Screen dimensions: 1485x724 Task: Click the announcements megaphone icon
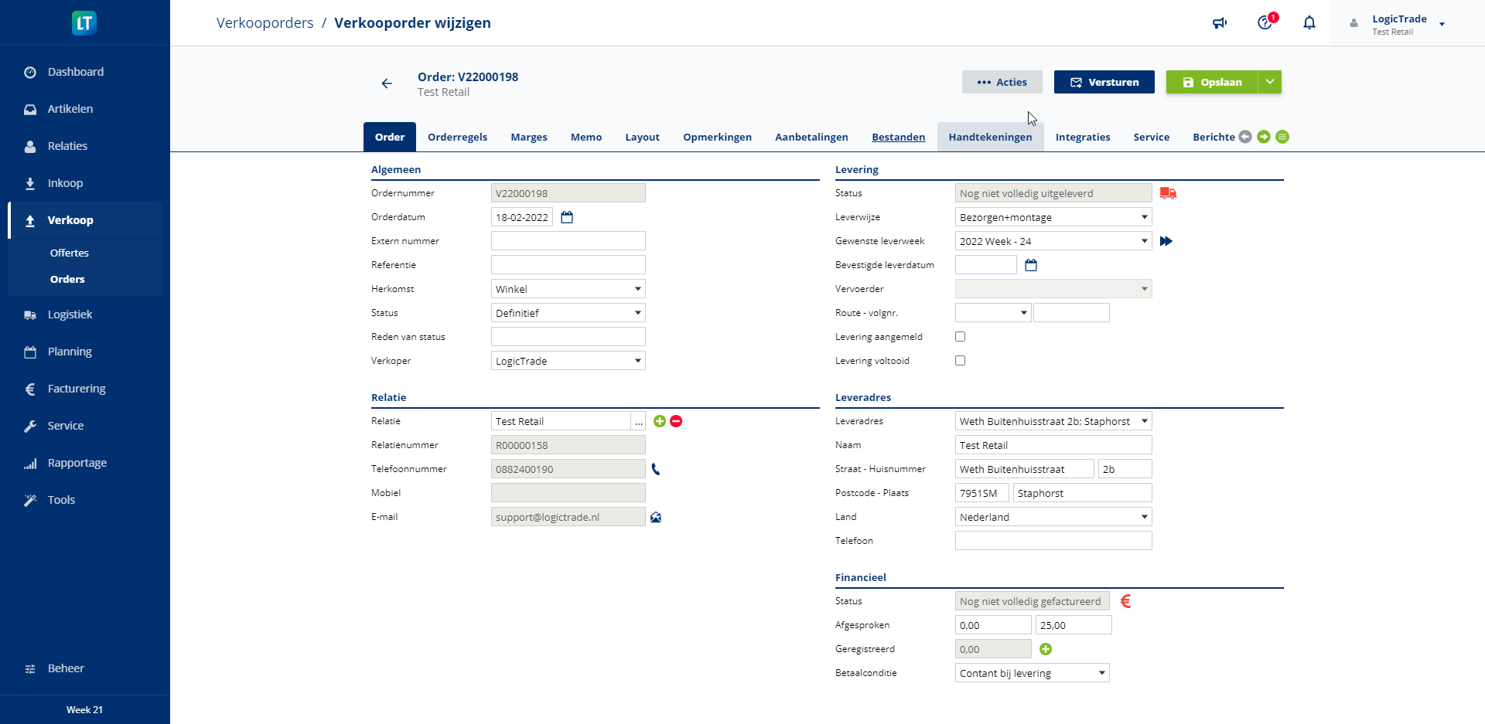(x=1220, y=23)
